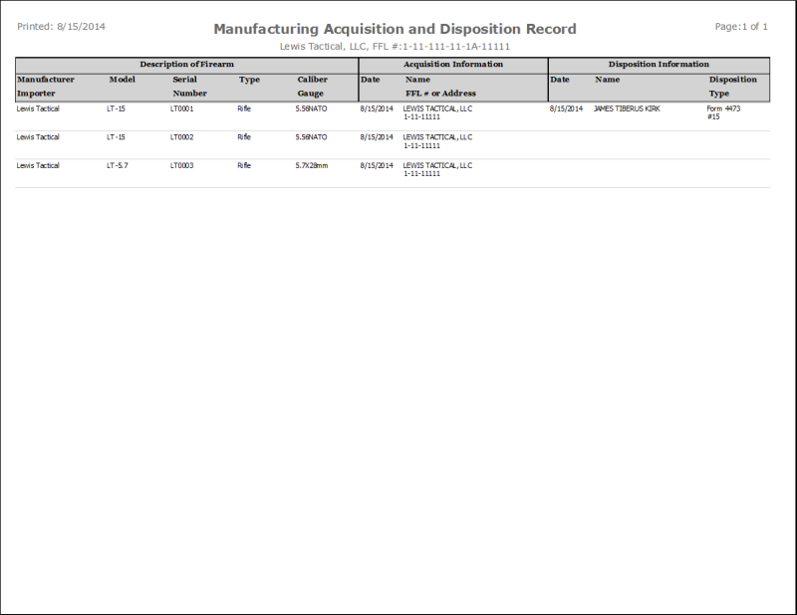The height and width of the screenshot is (615, 797).
Task: Click the LT-15 model in row LT0002
Action: click(116, 137)
